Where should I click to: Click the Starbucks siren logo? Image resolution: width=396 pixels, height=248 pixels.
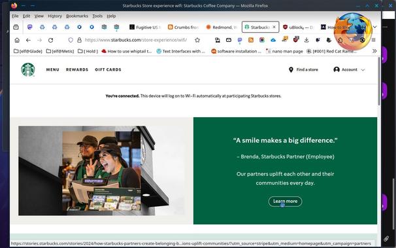[x=28, y=69]
